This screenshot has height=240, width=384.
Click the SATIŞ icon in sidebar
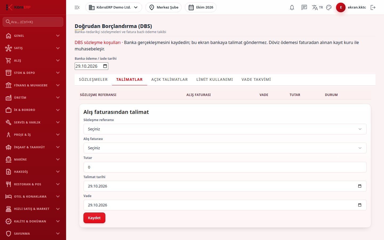9,48
